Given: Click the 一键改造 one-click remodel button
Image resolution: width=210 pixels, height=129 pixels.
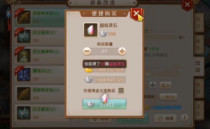Looking at the screenshot, I should (168, 97).
